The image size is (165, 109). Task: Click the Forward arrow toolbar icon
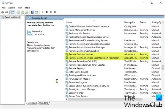point(7,12)
